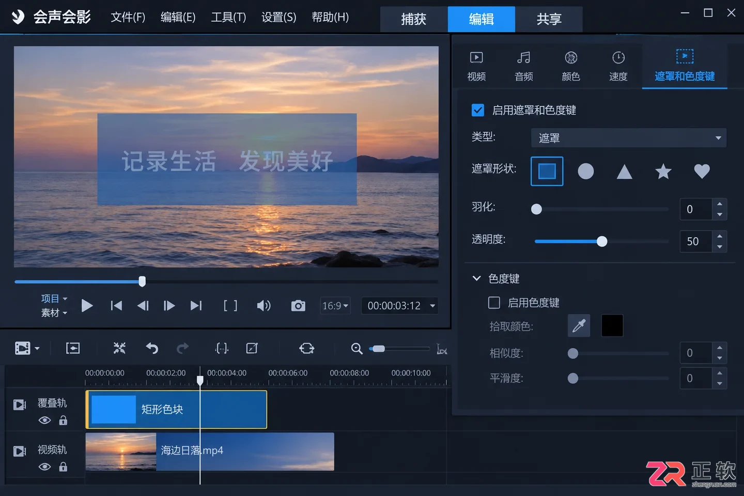Choose the heart mask shape
Screen dimensions: 744x496
click(702, 171)
